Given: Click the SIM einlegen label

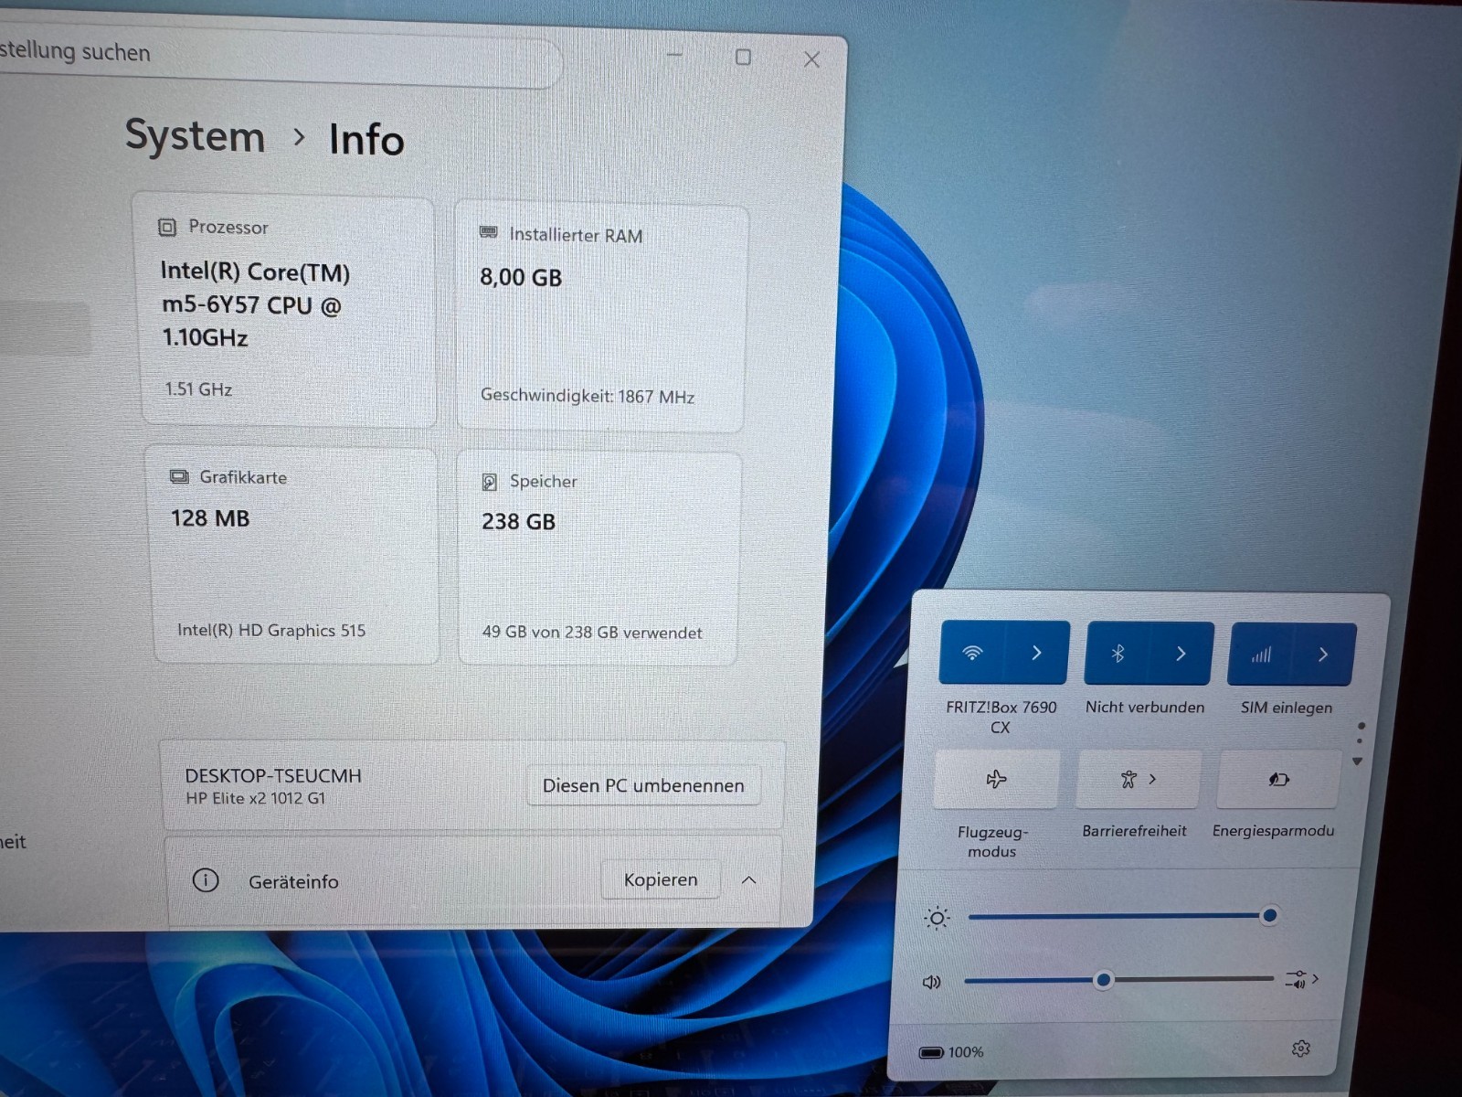Looking at the screenshot, I should [1287, 708].
